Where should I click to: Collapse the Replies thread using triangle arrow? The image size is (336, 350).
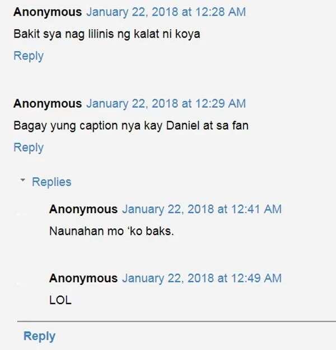pos(23,179)
